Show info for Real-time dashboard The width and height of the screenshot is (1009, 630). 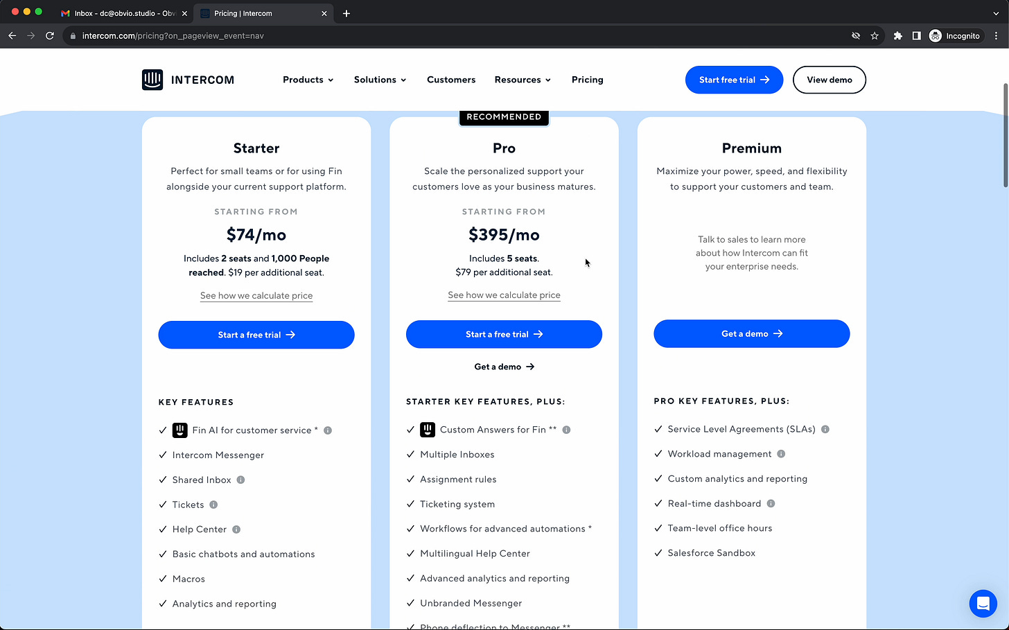tap(771, 503)
